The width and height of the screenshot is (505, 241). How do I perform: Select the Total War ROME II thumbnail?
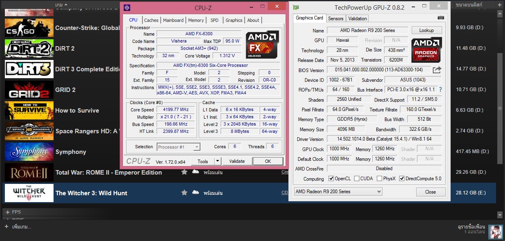(29, 172)
